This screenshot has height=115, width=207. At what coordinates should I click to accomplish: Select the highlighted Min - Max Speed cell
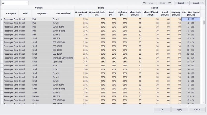191,19
